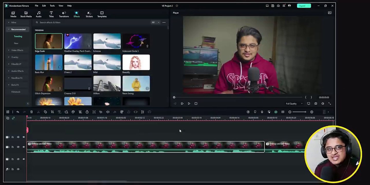
Task: Click the cloud icon in the title bar
Action: point(278,6)
